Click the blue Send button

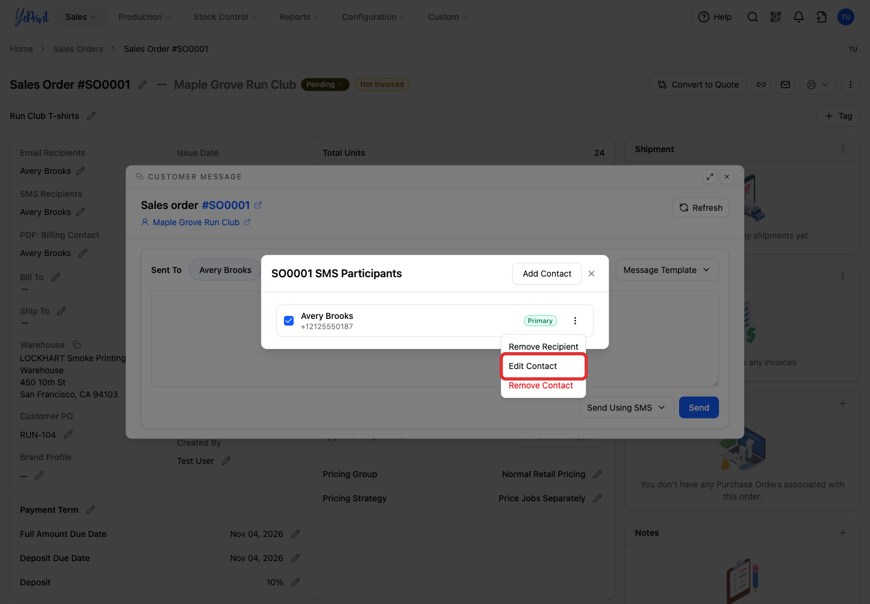point(699,408)
